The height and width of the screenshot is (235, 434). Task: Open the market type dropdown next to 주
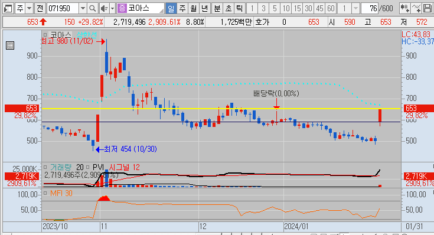(29, 9)
